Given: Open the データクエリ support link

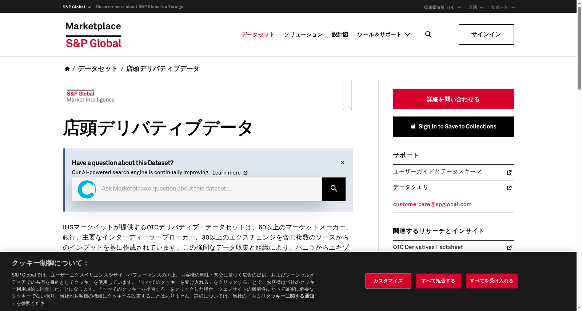Looking at the screenshot, I should (x=411, y=187).
